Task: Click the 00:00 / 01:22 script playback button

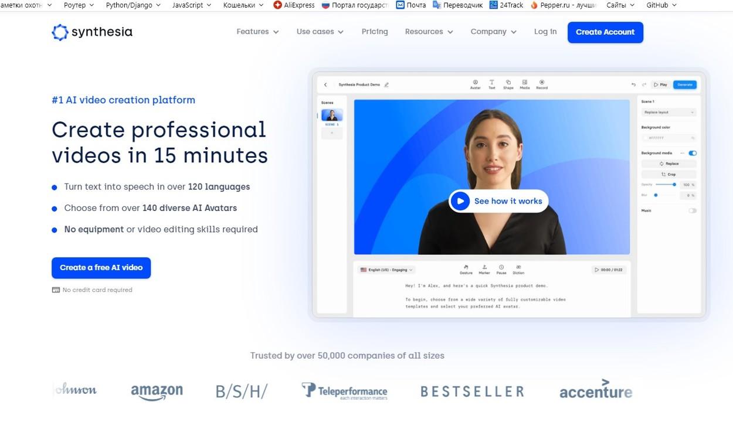Action: coord(609,270)
